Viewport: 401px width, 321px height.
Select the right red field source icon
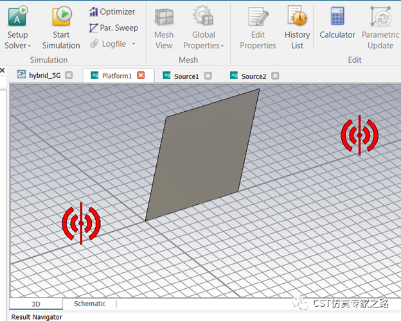[359, 135]
